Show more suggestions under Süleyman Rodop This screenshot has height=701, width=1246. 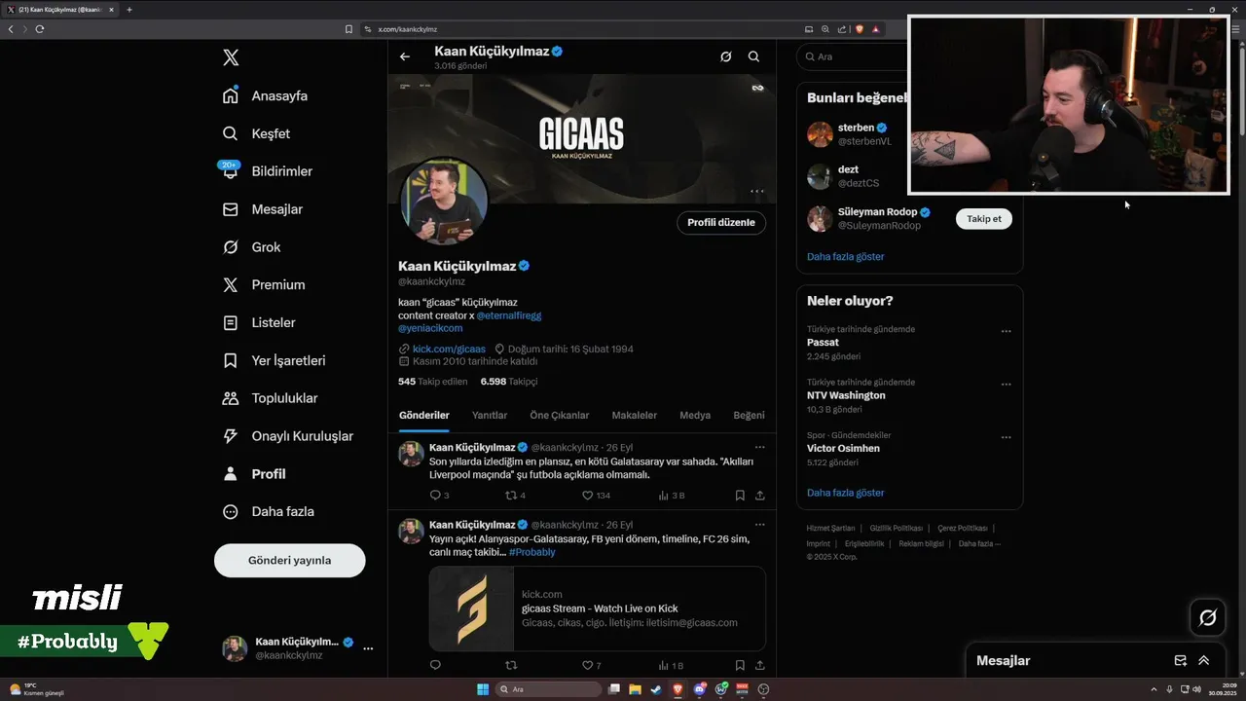pyautogui.click(x=845, y=256)
